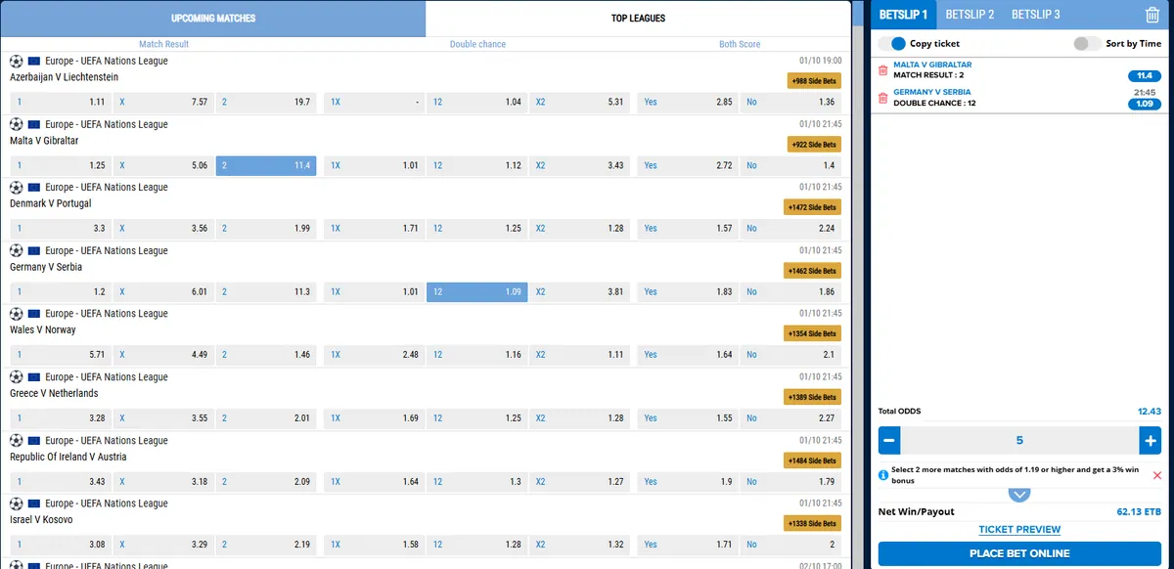Click EU flag icon on Germany row
Viewport: 1174px width, 569px height.
(x=34, y=250)
